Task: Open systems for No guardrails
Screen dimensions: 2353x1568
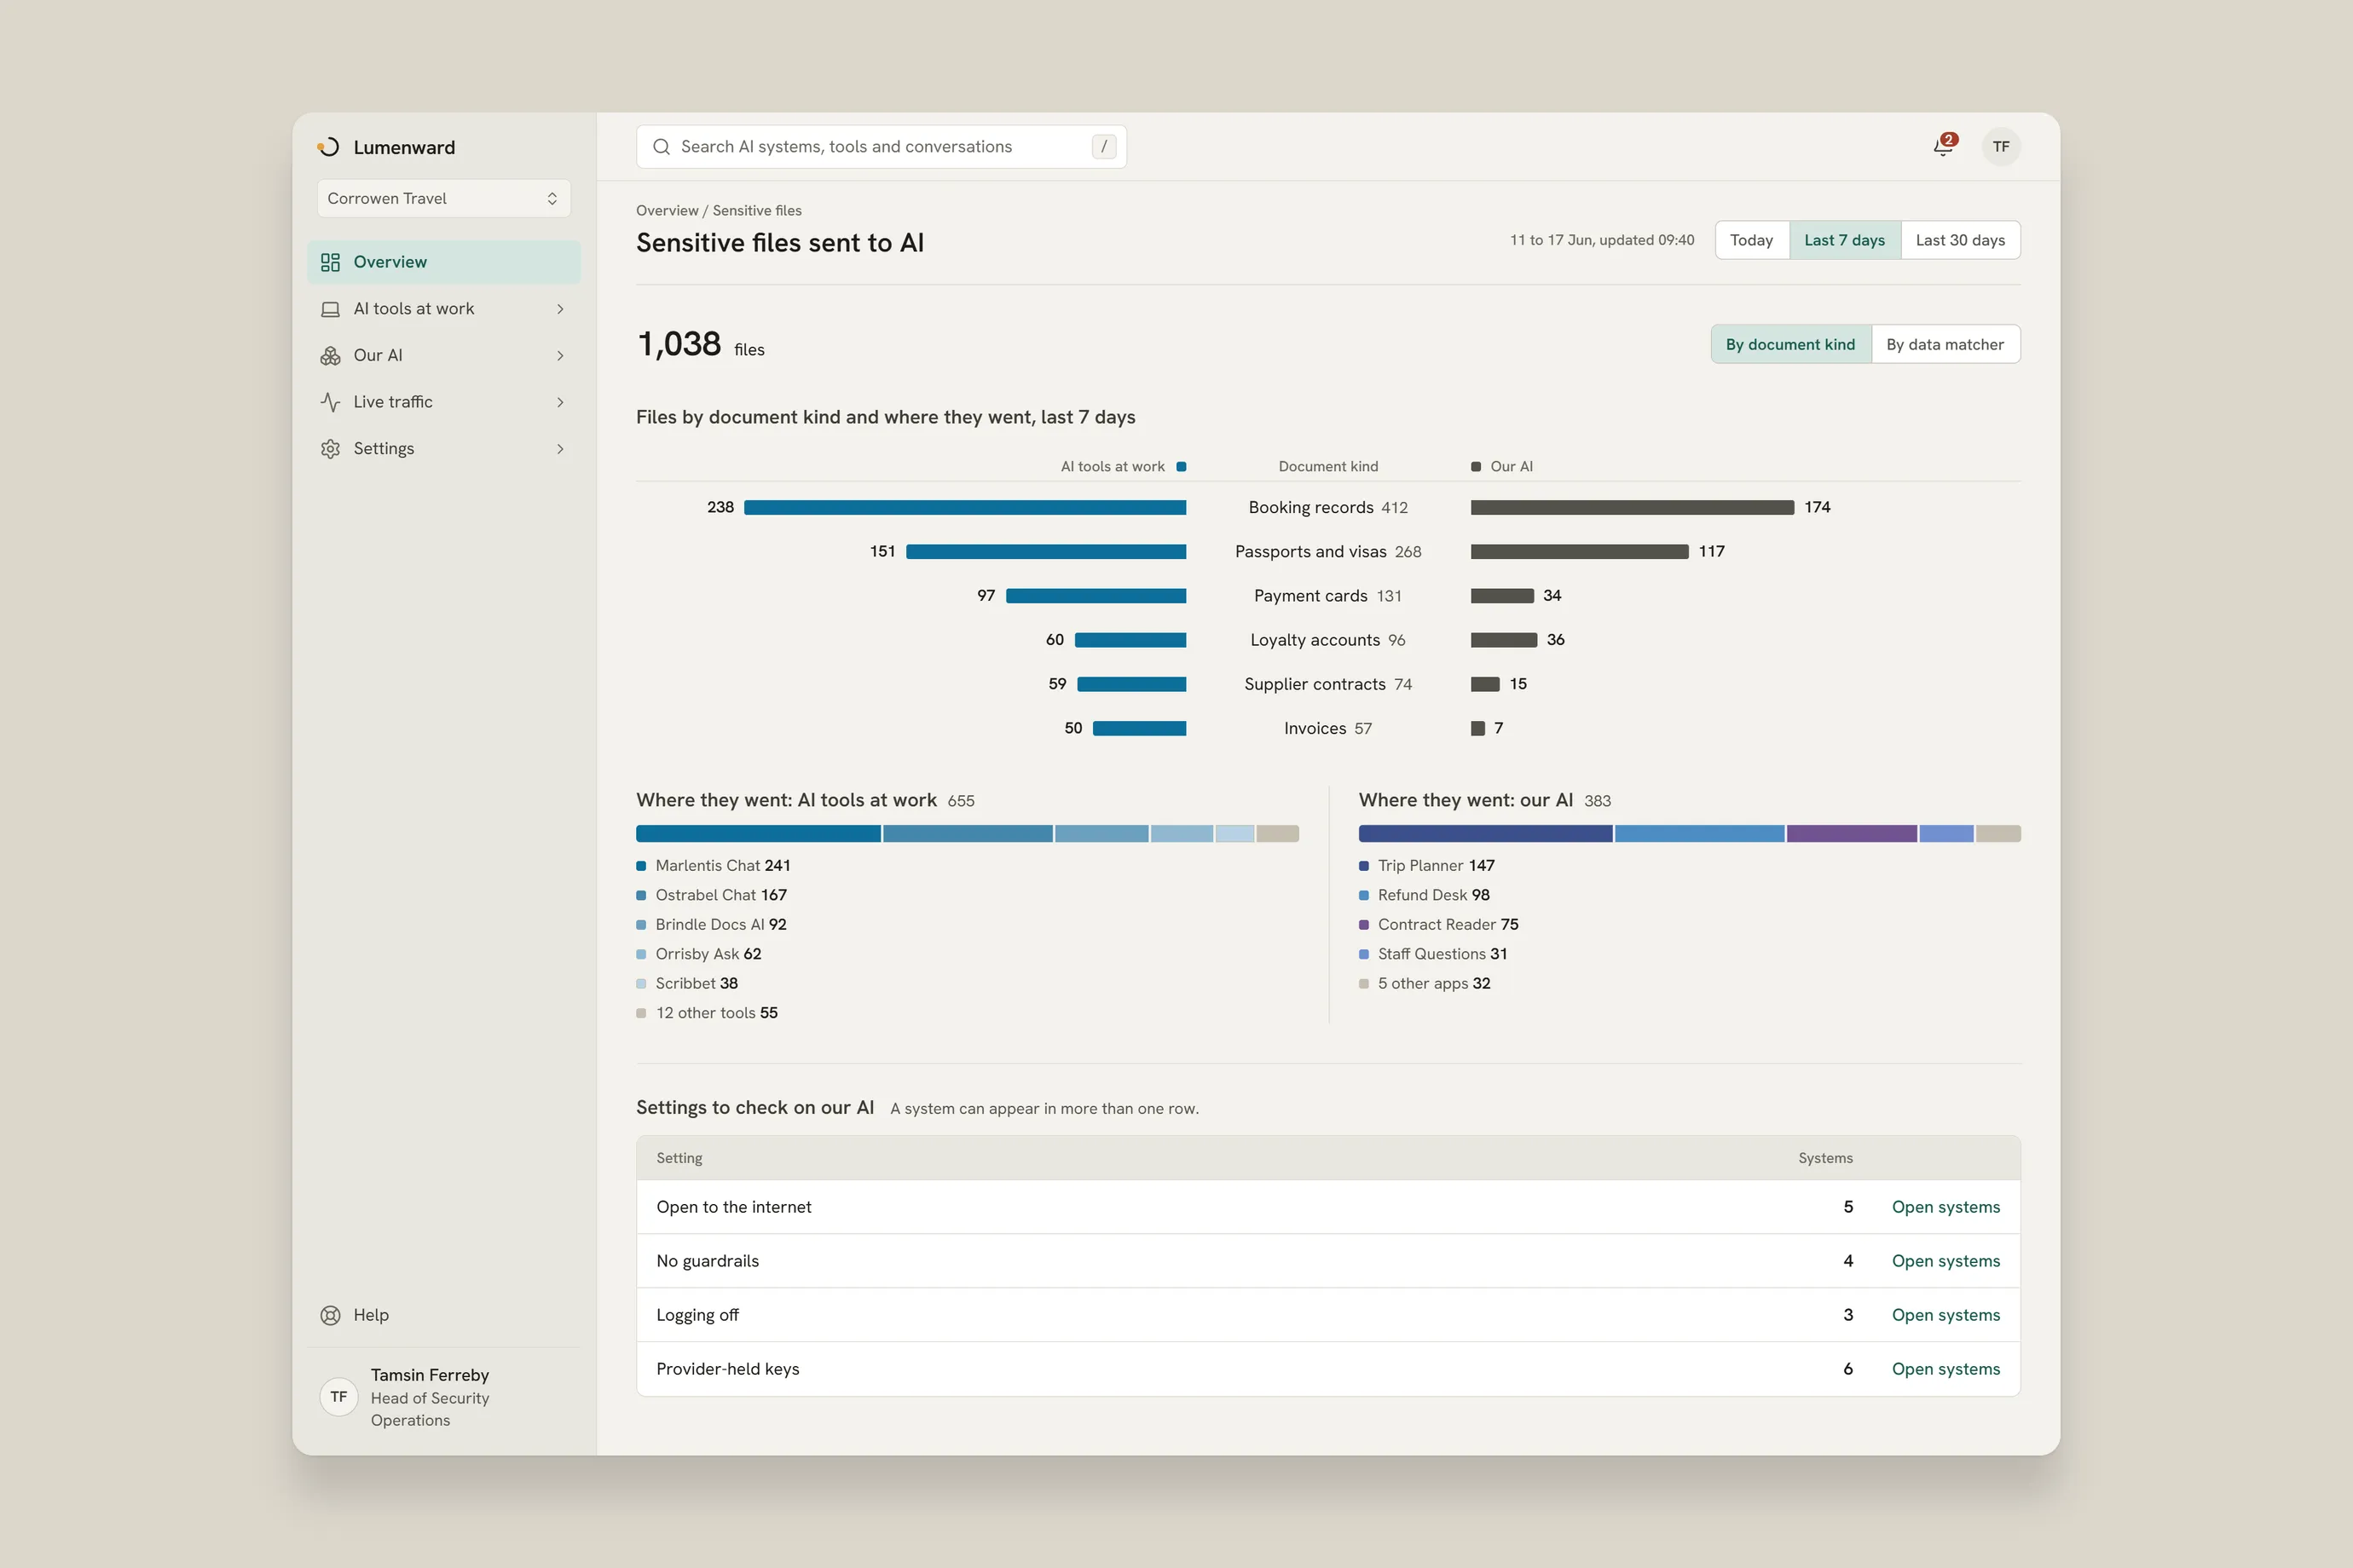Action: click(1945, 1261)
